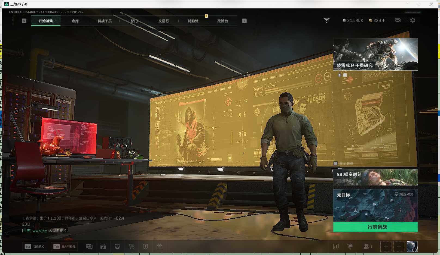Click the Esc 切换模式 button
440x255 pixels.
pyautogui.click(x=34, y=247)
